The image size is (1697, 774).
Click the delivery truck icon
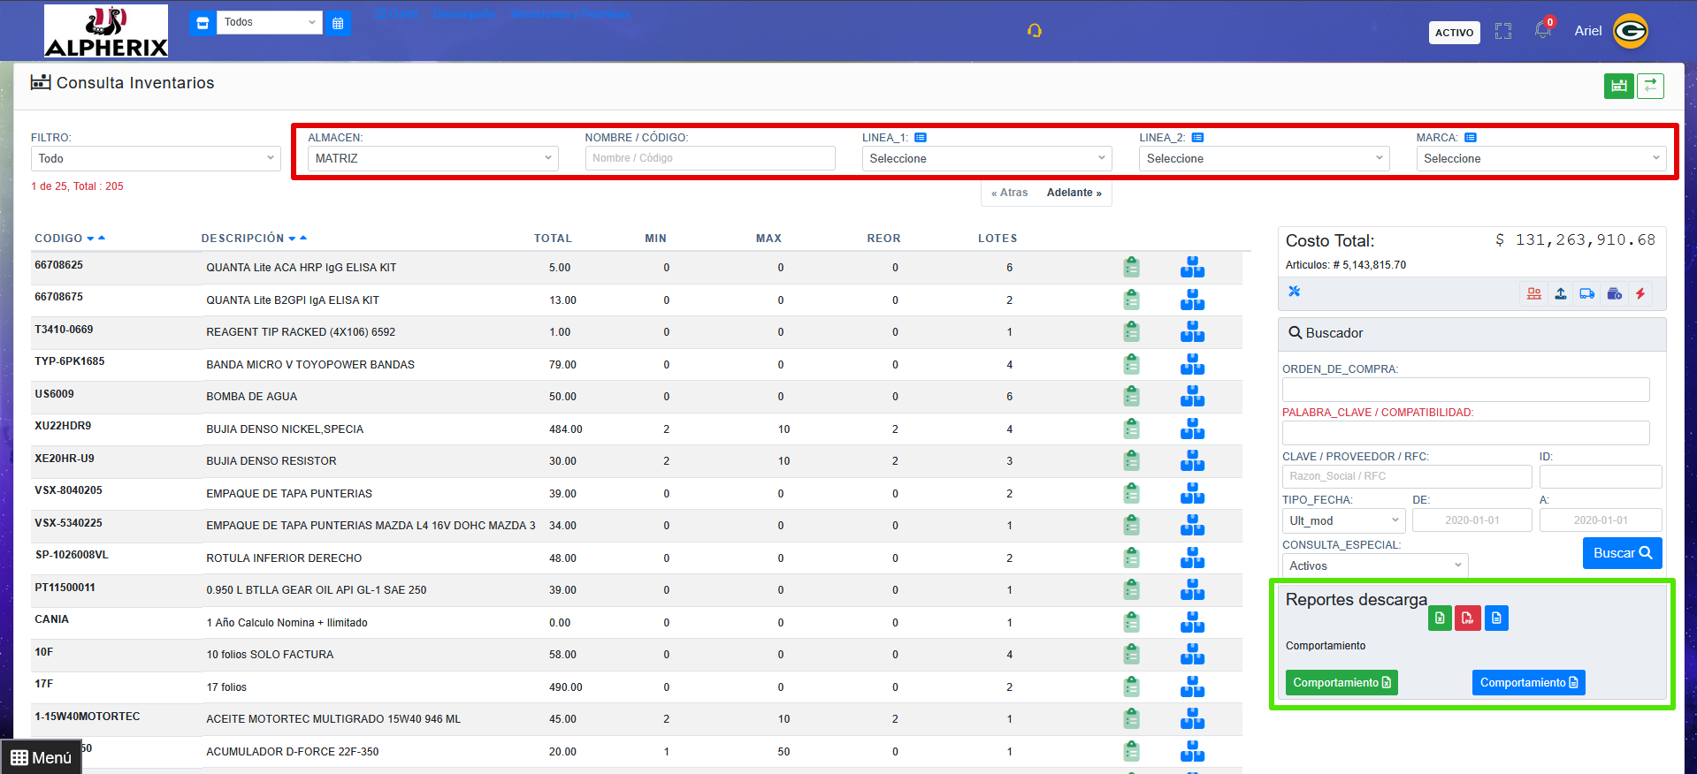(x=1587, y=294)
